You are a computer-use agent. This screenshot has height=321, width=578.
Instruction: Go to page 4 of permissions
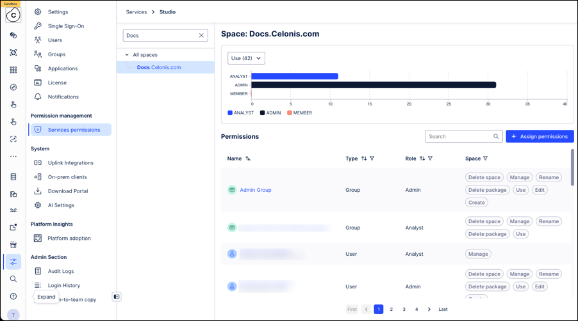(x=417, y=309)
